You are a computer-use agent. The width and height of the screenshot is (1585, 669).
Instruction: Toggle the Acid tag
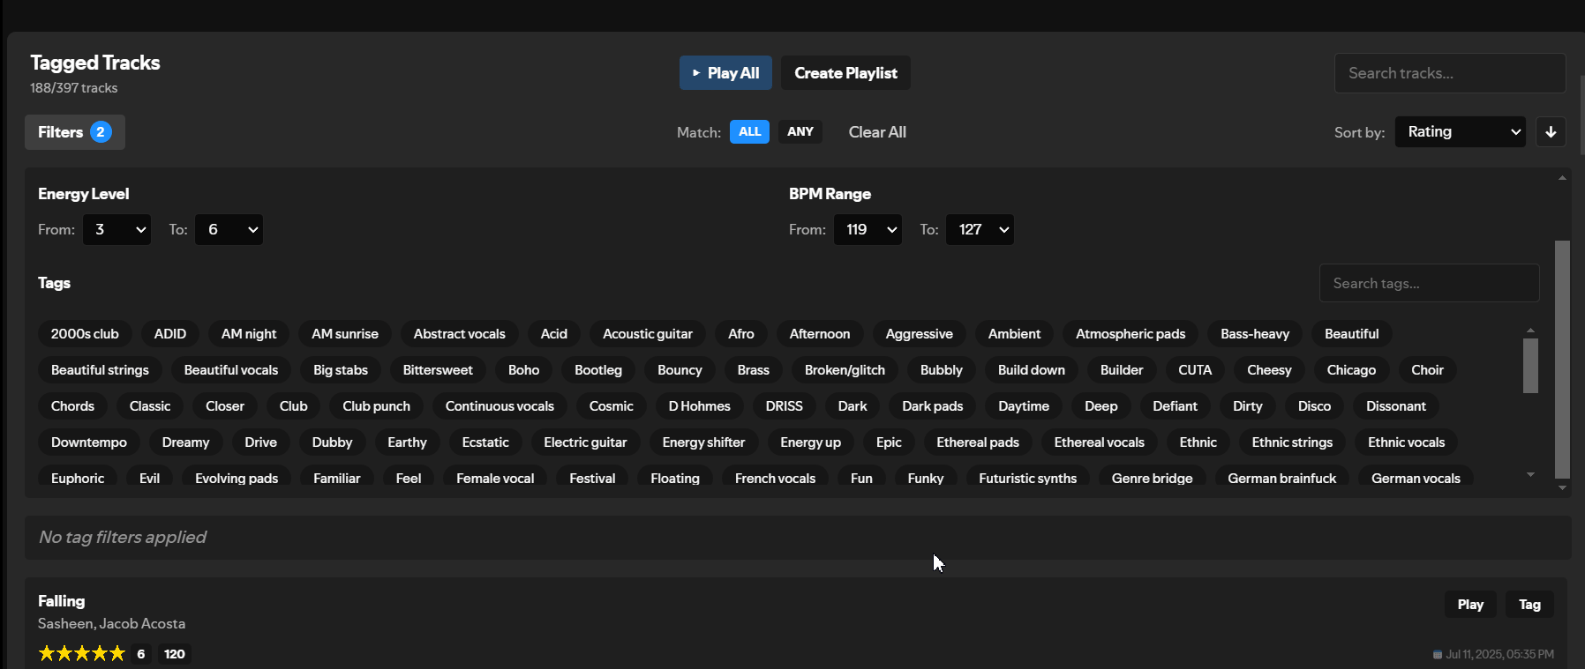(x=554, y=334)
